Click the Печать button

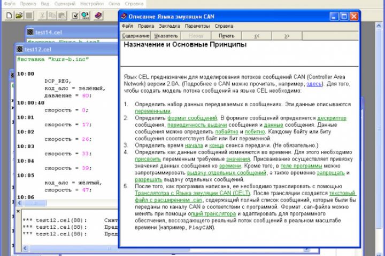click(226, 36)
